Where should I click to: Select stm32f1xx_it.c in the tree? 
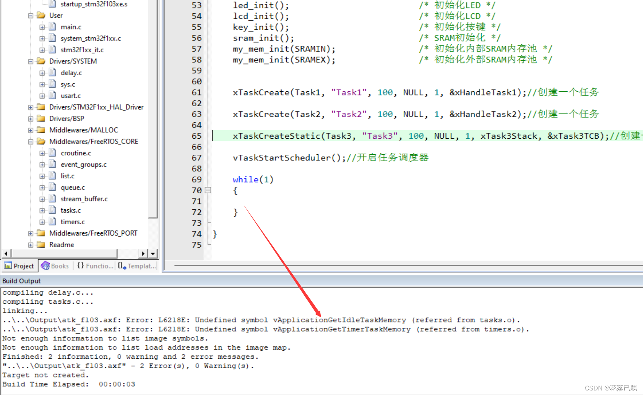[82, 50]
